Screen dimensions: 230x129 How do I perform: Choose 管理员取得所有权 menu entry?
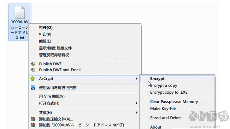54,55
